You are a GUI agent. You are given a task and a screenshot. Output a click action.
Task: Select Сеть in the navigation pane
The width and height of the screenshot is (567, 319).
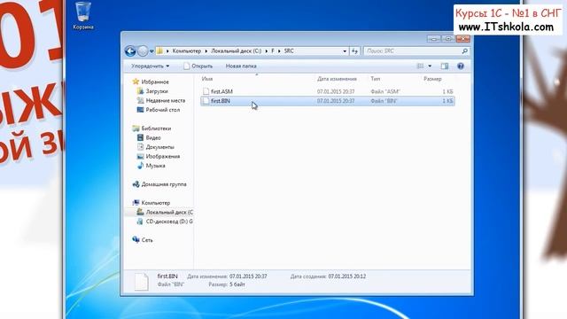point(147,240)
